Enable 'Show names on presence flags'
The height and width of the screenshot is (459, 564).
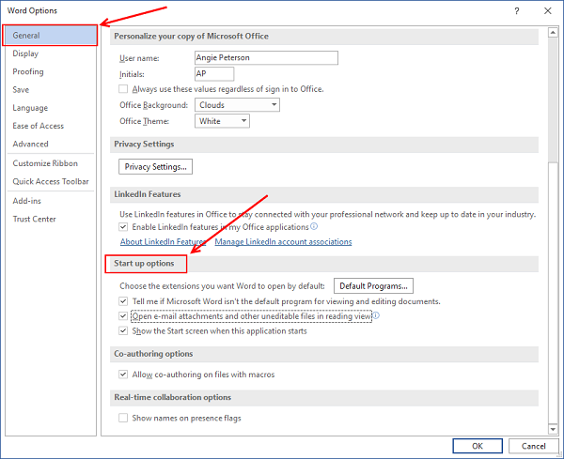point(124,418)
